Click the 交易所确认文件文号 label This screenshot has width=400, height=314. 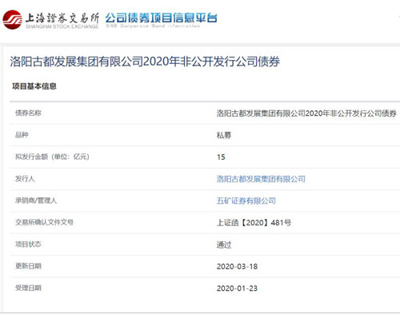coord(44,222)
